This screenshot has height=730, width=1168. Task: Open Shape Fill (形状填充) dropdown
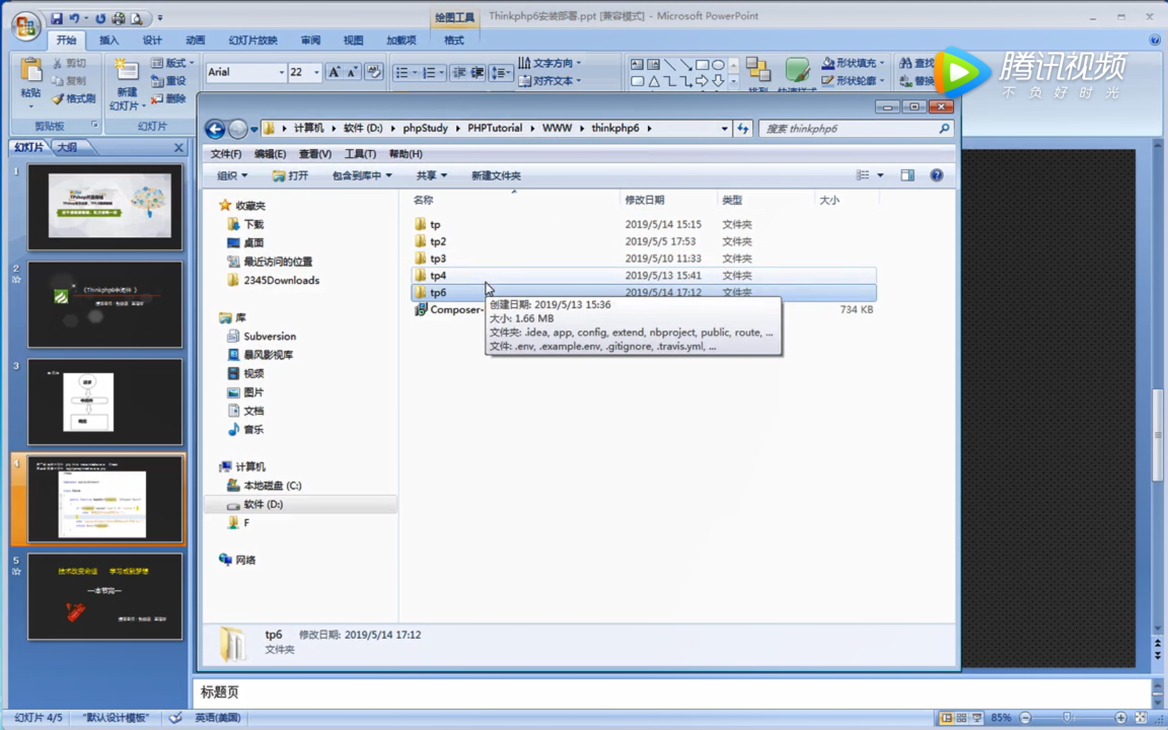(x=853, y=63)
